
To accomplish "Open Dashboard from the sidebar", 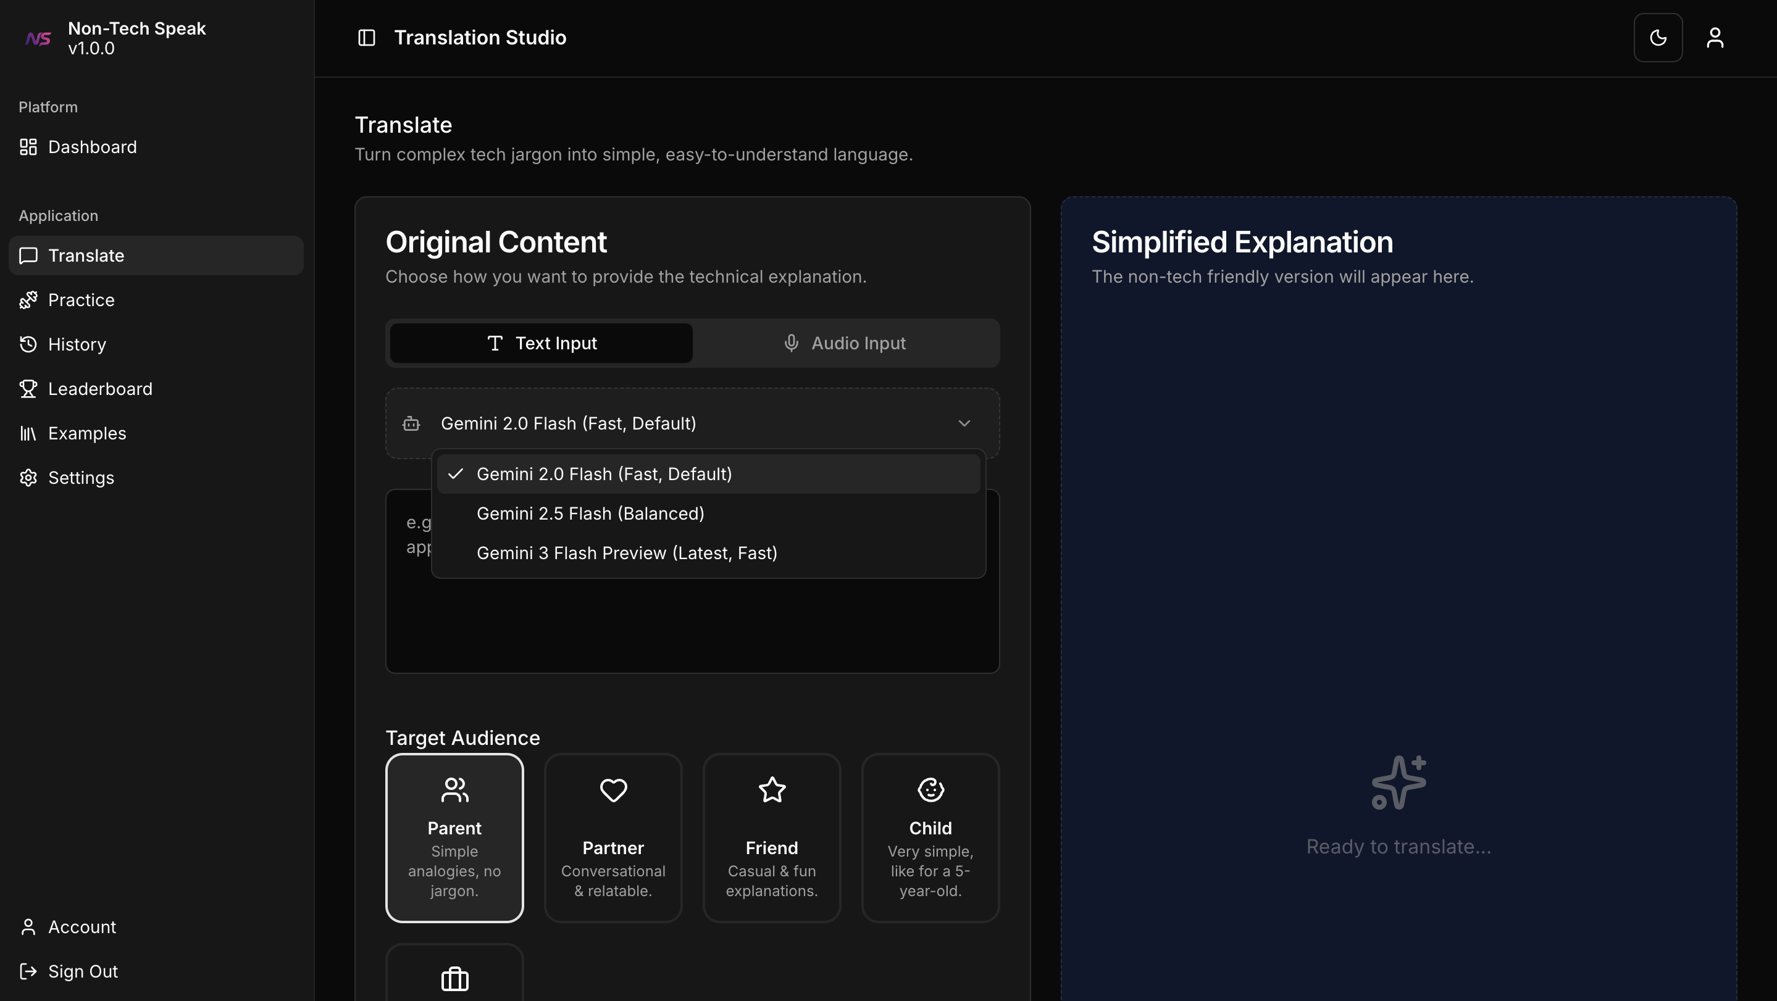I will 92,147.
